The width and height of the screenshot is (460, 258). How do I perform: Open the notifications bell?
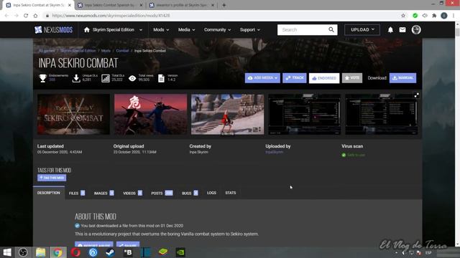390,30
